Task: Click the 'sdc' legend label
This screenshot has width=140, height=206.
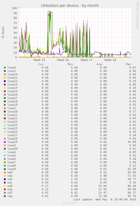Action: coord(10,183)
